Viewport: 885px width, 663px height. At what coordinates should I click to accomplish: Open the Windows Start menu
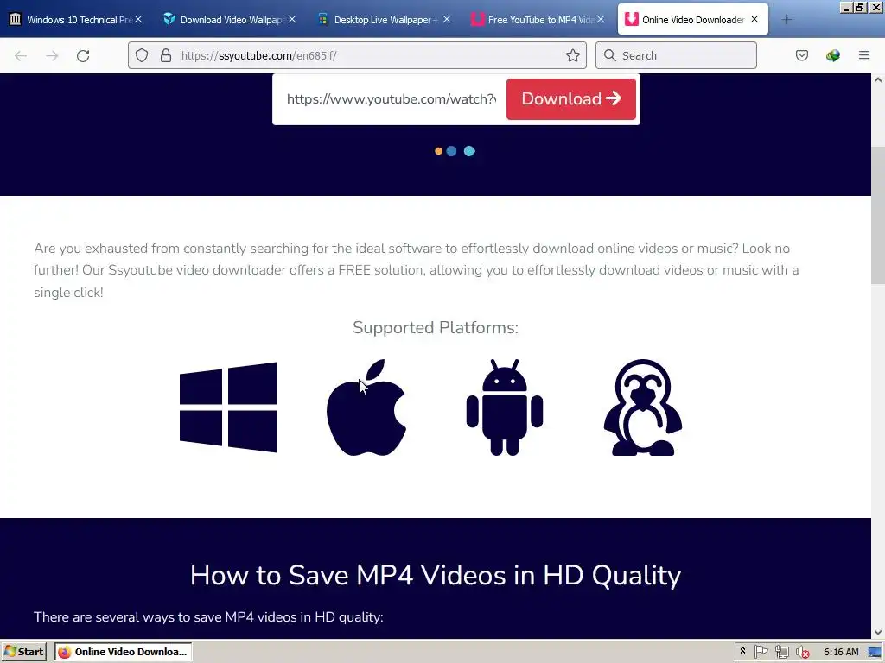pyautogui.click(x=23, y=652)
